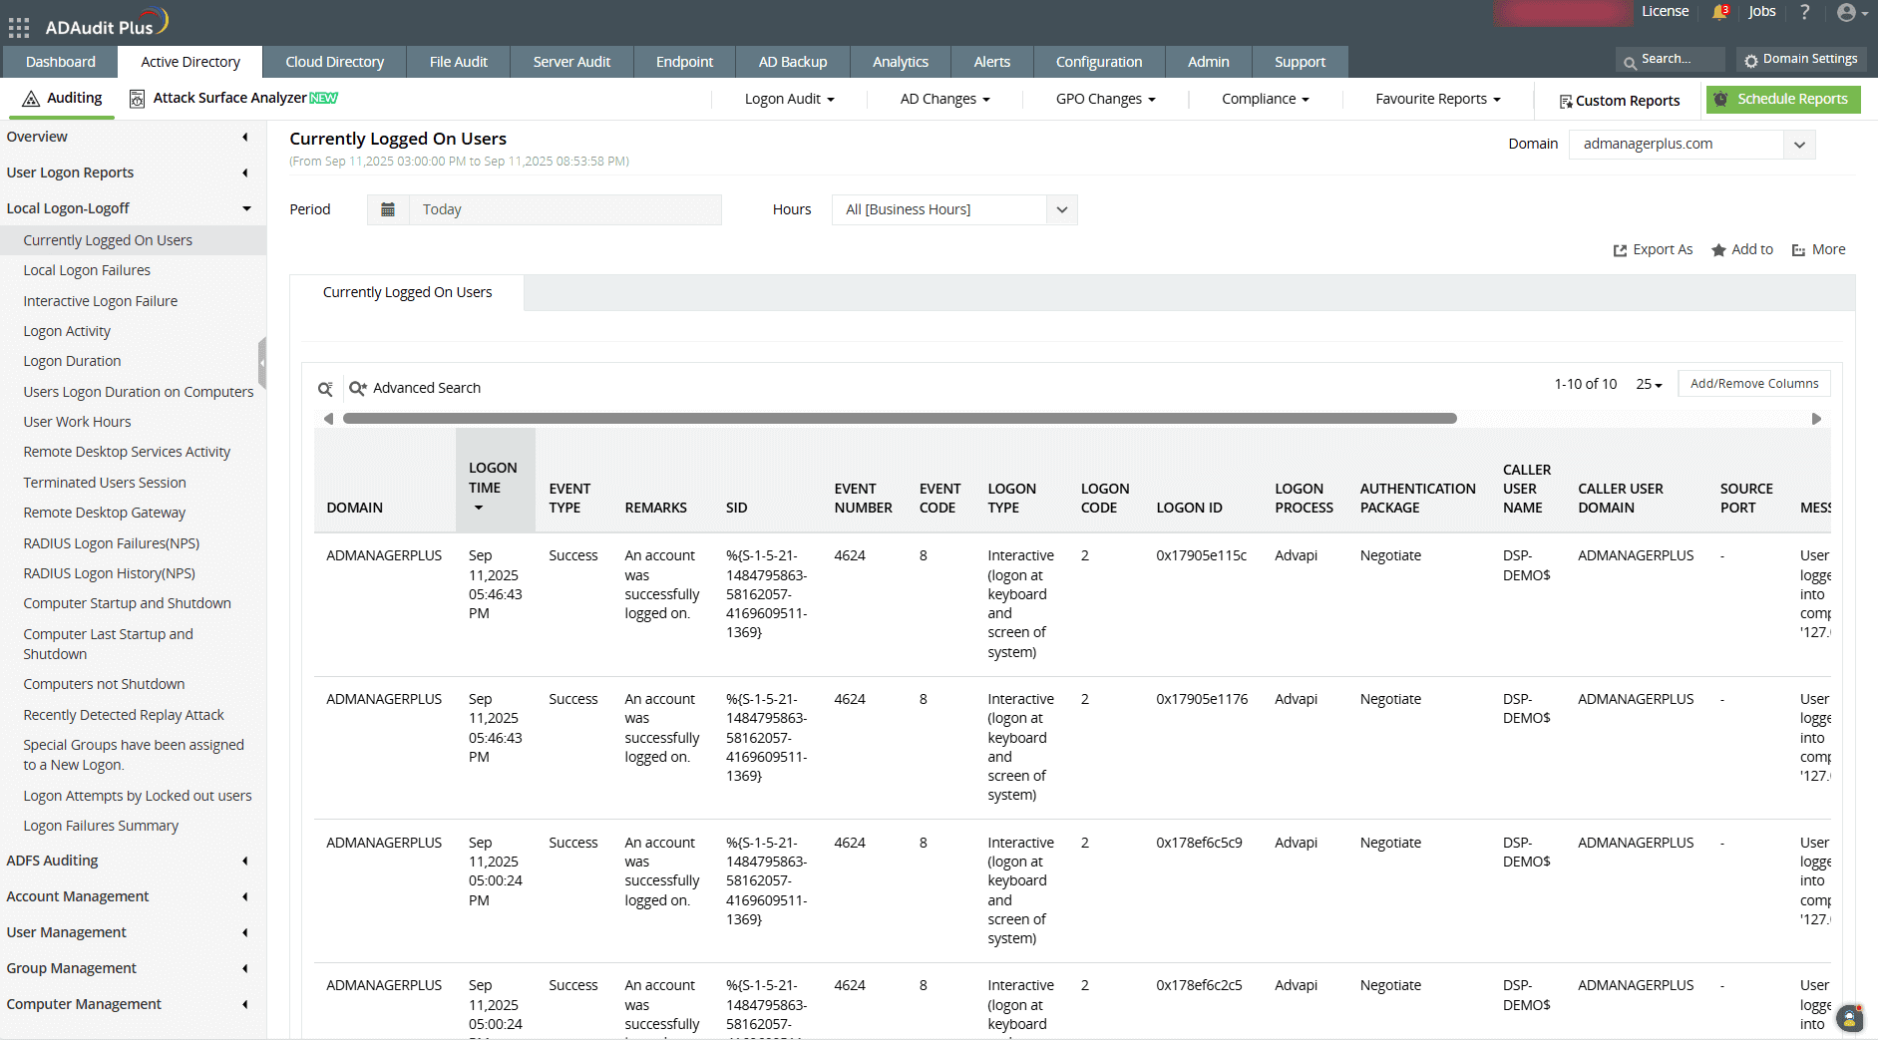Viewport: 1878px width, 1040px height.
Task: Click the Add/Remove Columns button
Action: (1753, 383)
